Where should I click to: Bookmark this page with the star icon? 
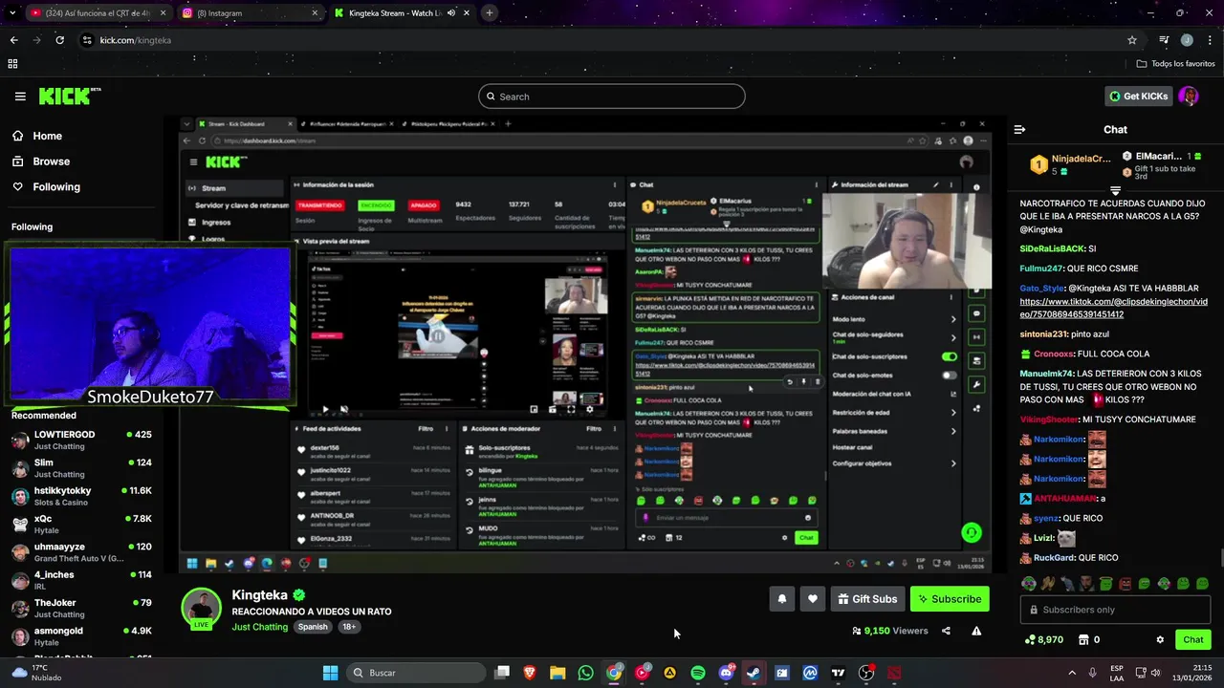(x=1132, y=40)
